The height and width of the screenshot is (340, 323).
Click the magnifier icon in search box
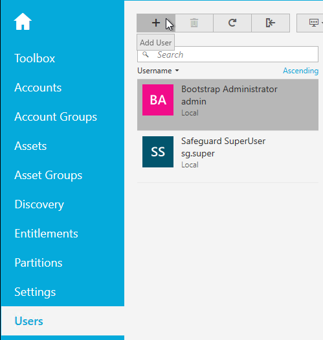click(x=146, y=55)
